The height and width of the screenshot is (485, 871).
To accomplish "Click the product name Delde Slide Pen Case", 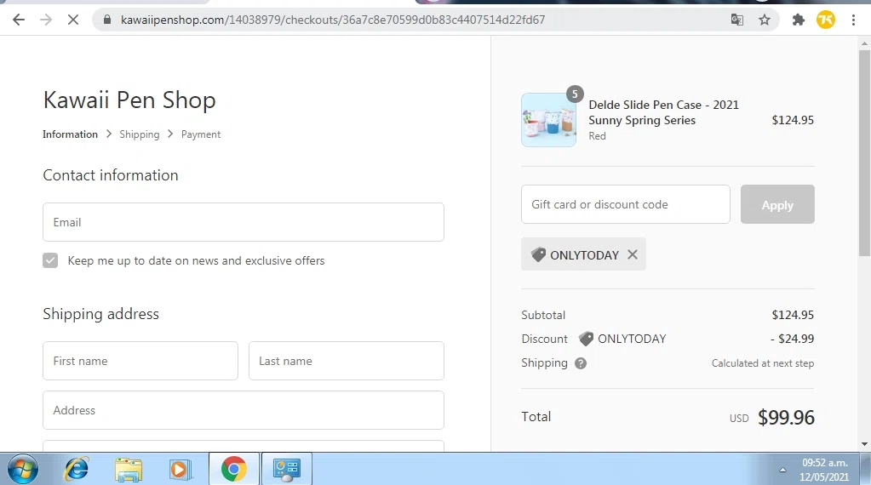I will click(x=664, y=112).
